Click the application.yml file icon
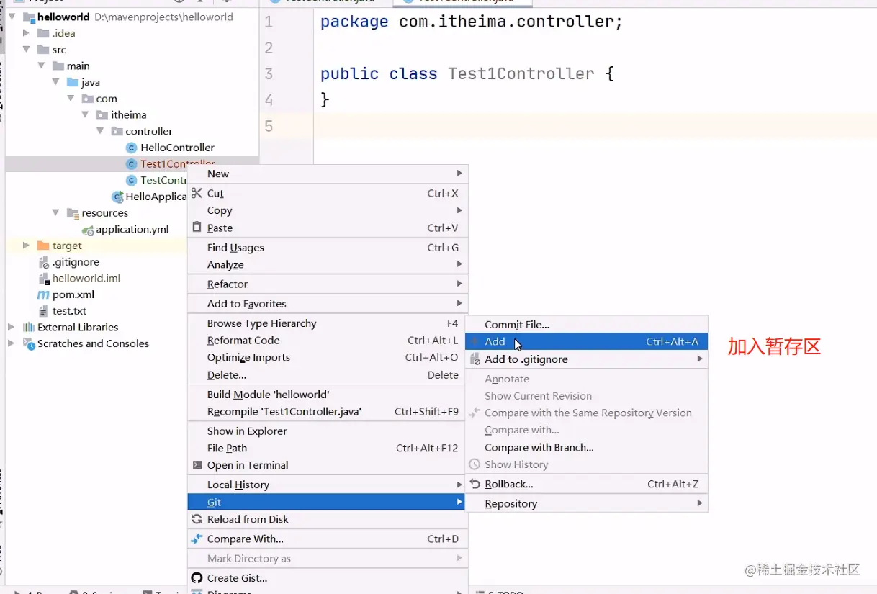 click(x=88, y=230)
